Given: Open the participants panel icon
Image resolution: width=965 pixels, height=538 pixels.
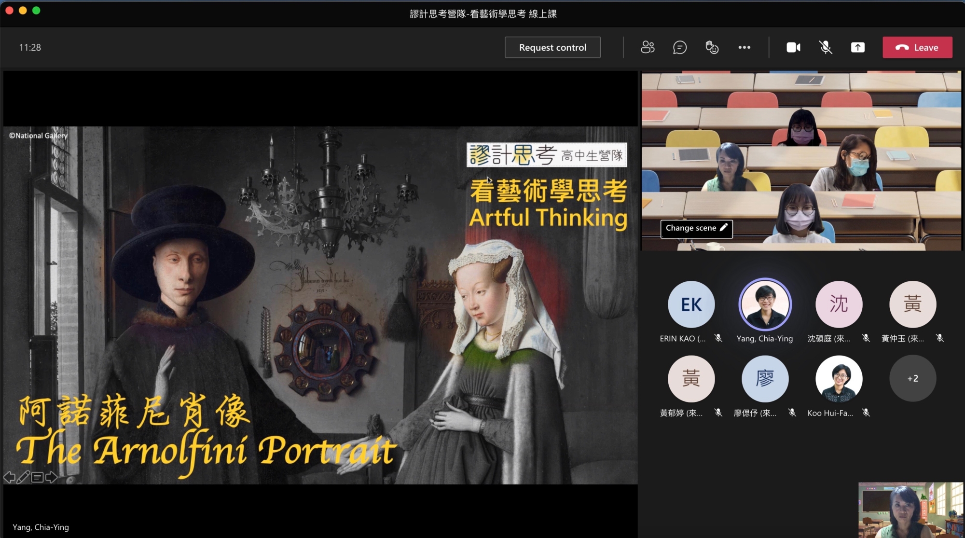Looking at the screenshot, I should (648, 47).
